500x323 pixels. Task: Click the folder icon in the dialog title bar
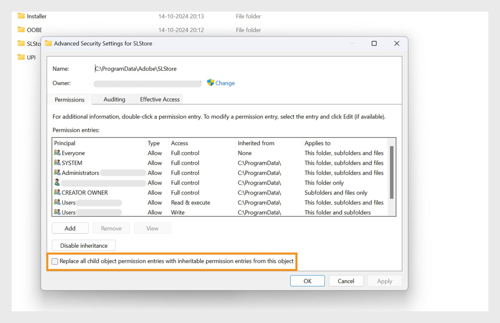[x=48, y=43]
